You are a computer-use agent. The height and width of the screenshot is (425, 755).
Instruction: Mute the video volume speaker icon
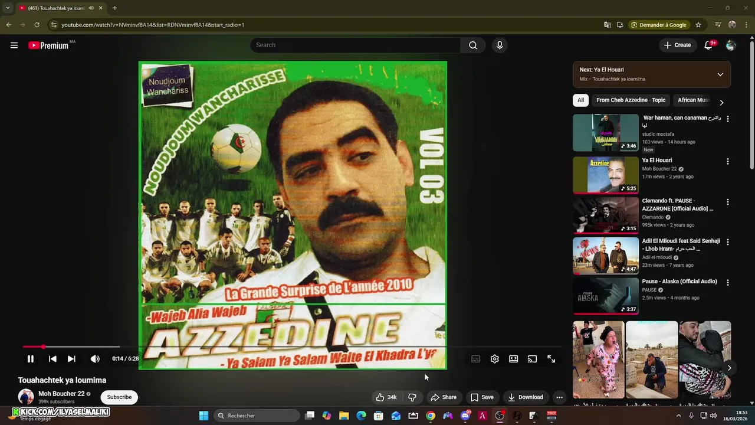[95, 359]
